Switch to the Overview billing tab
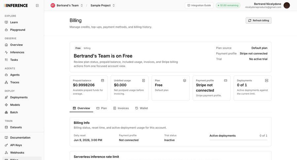Image resolution: width=297 pixels, height=160 pixels. click(82, 108)
